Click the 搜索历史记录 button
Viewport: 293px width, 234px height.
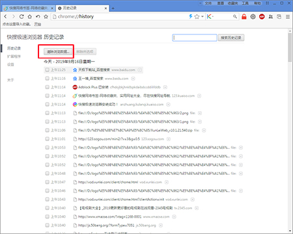231,38
